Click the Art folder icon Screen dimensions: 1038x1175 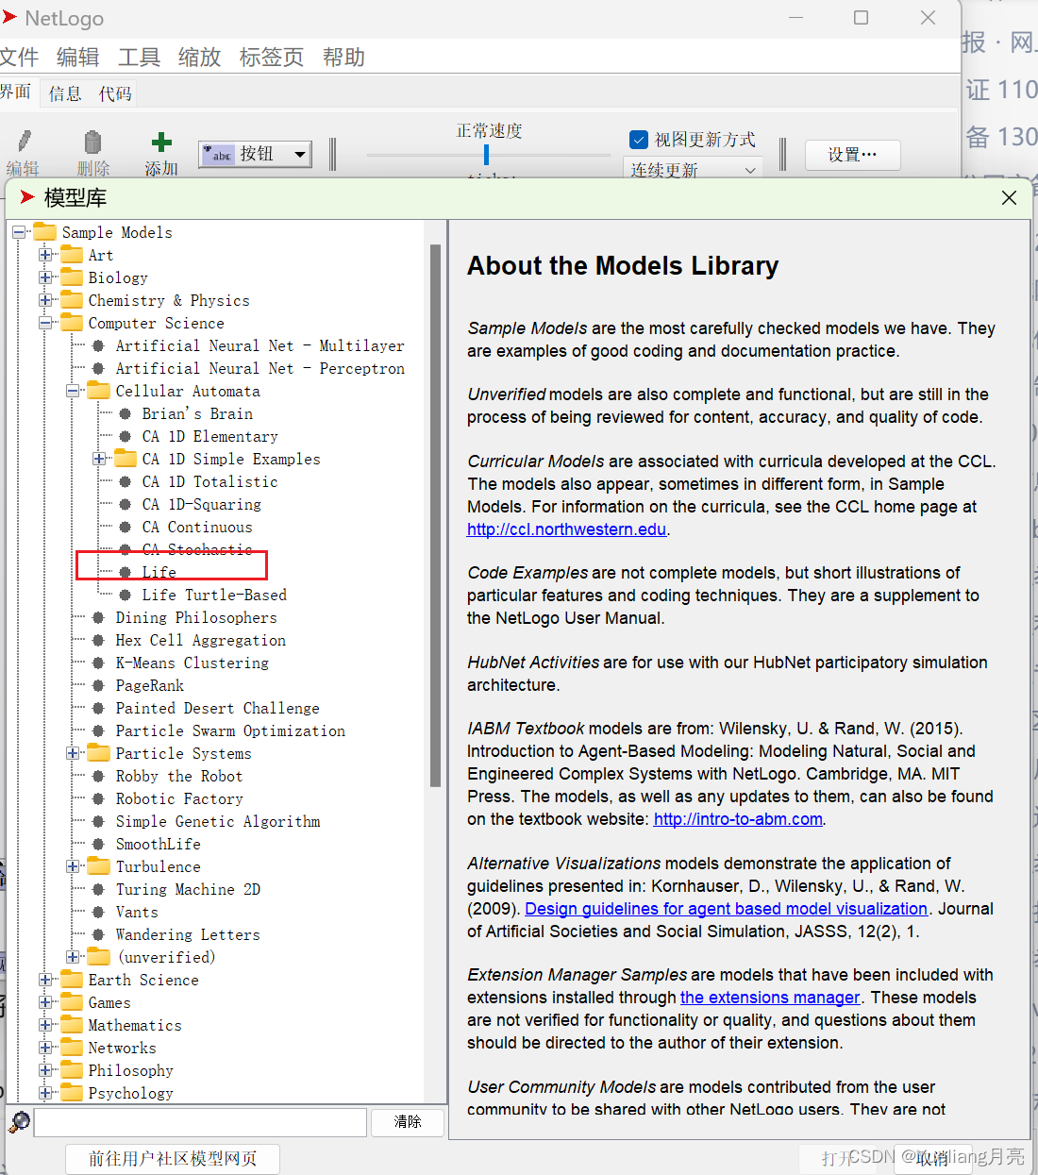[72, 254]
